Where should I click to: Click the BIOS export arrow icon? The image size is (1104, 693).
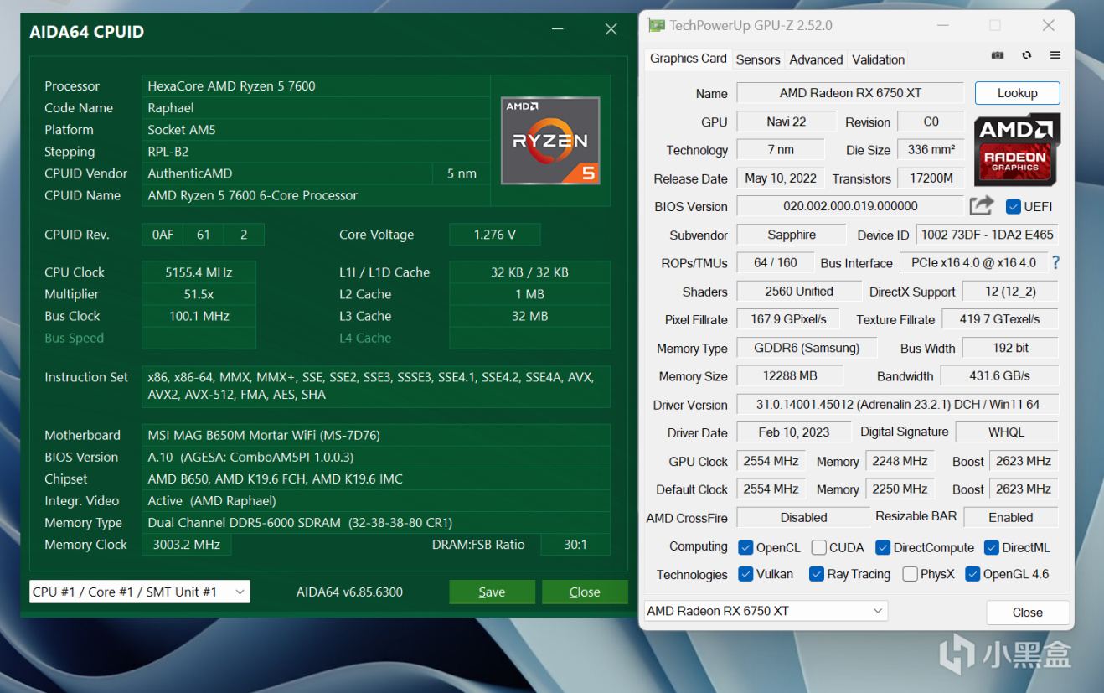tap(982, 205)
